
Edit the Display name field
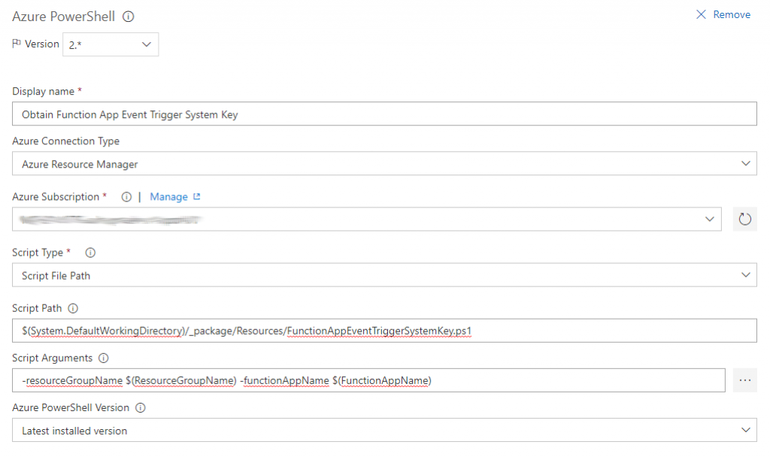pyautogui.click(x=384, y=114)
